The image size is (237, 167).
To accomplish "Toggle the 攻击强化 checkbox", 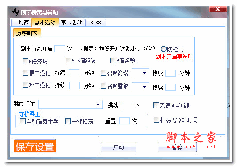I will pyautogui.click(x=25, y=85).
